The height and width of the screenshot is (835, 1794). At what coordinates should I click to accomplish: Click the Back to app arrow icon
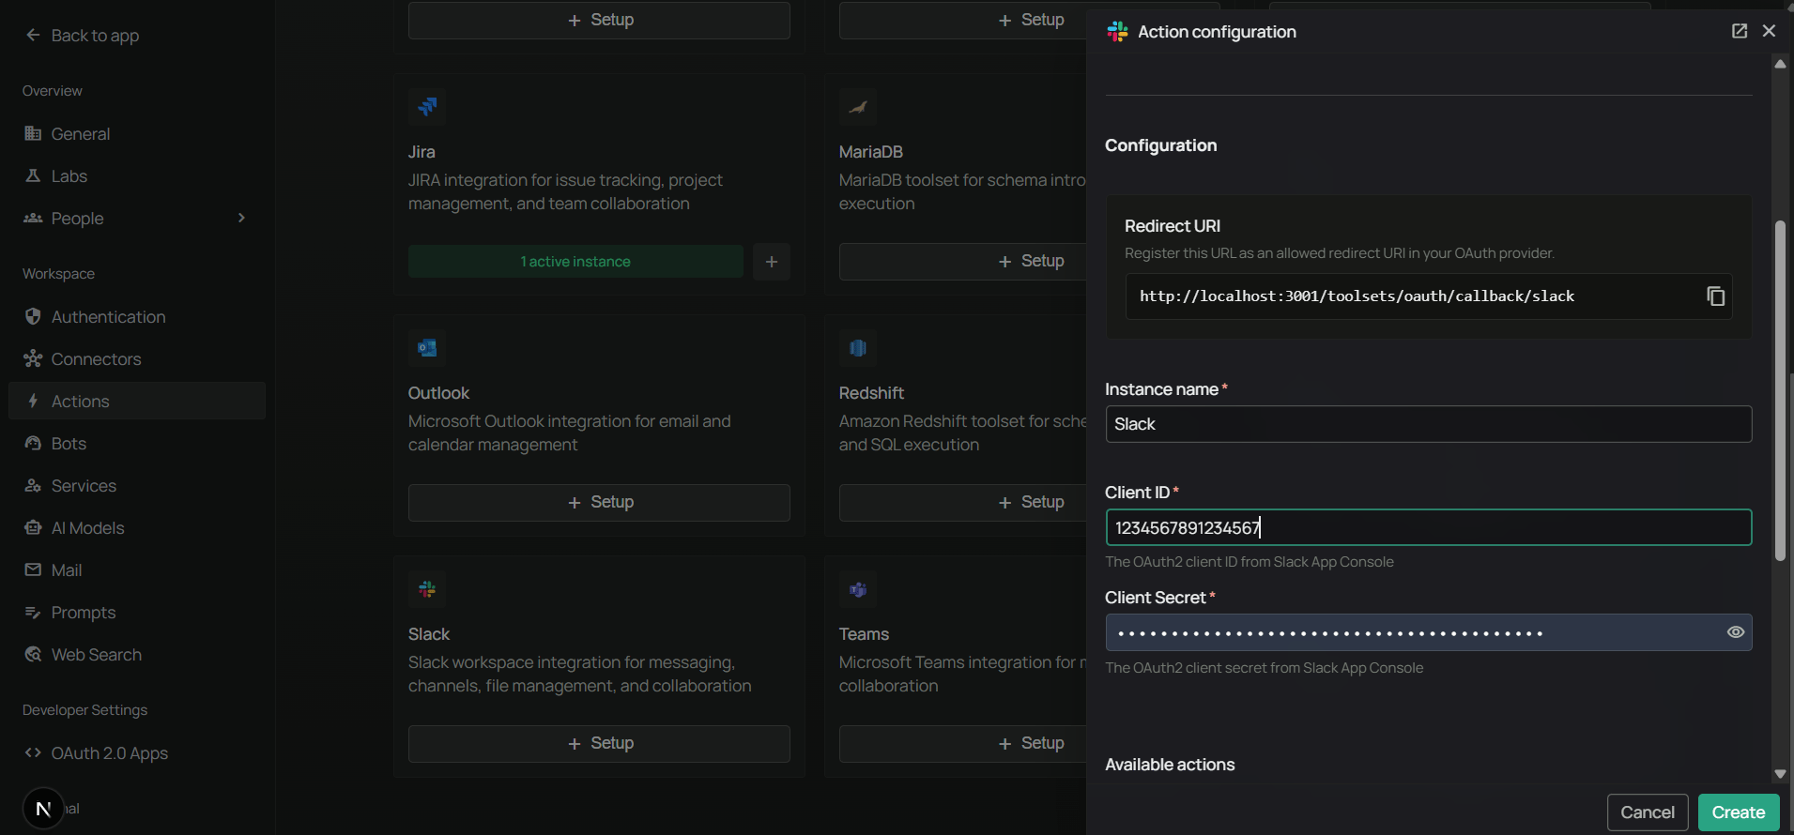(x=33, y=35)
